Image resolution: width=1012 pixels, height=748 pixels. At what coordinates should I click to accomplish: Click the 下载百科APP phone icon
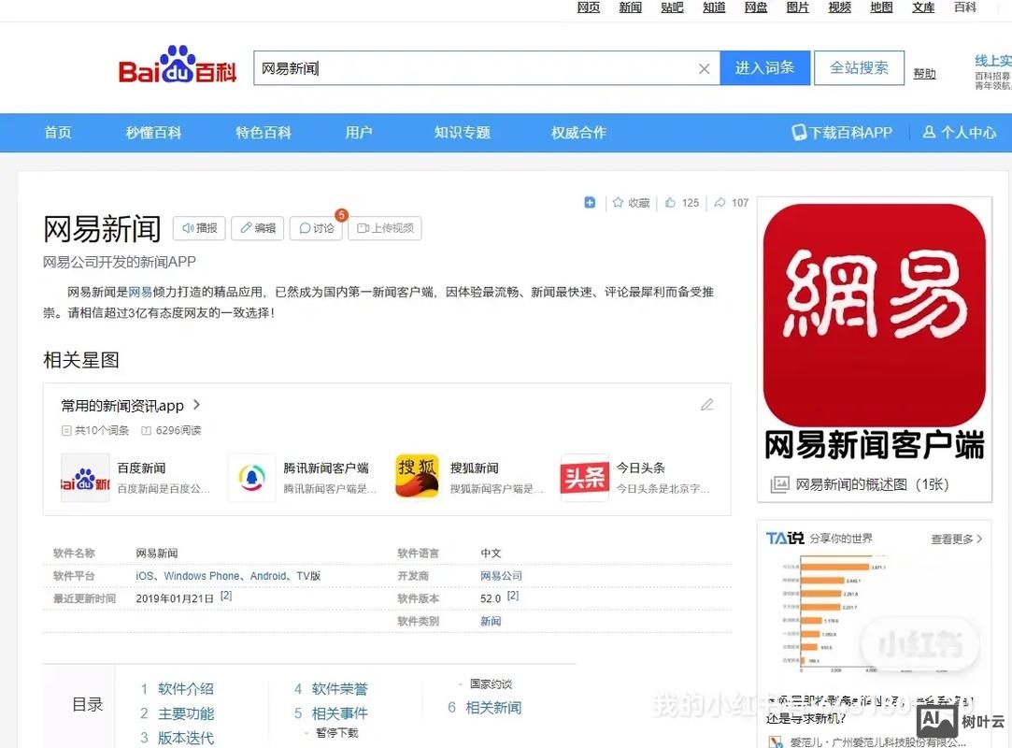(800, 132)
